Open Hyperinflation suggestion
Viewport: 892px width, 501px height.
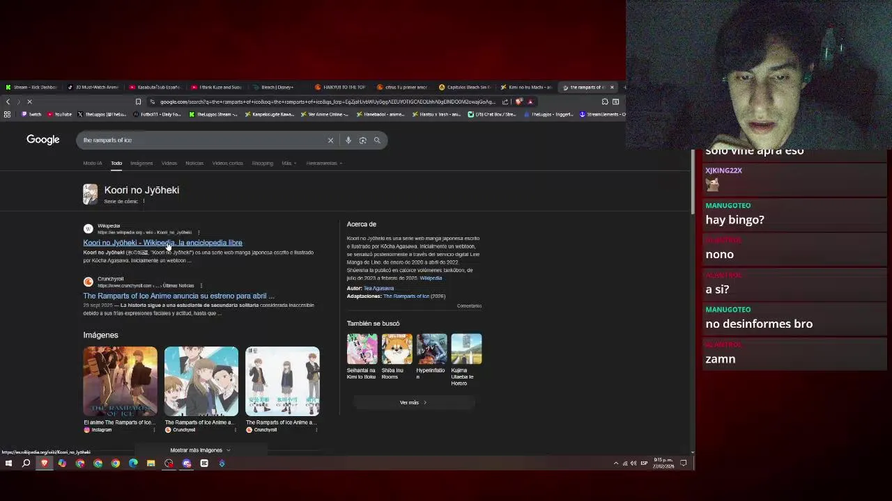click(x=431, y=356)
